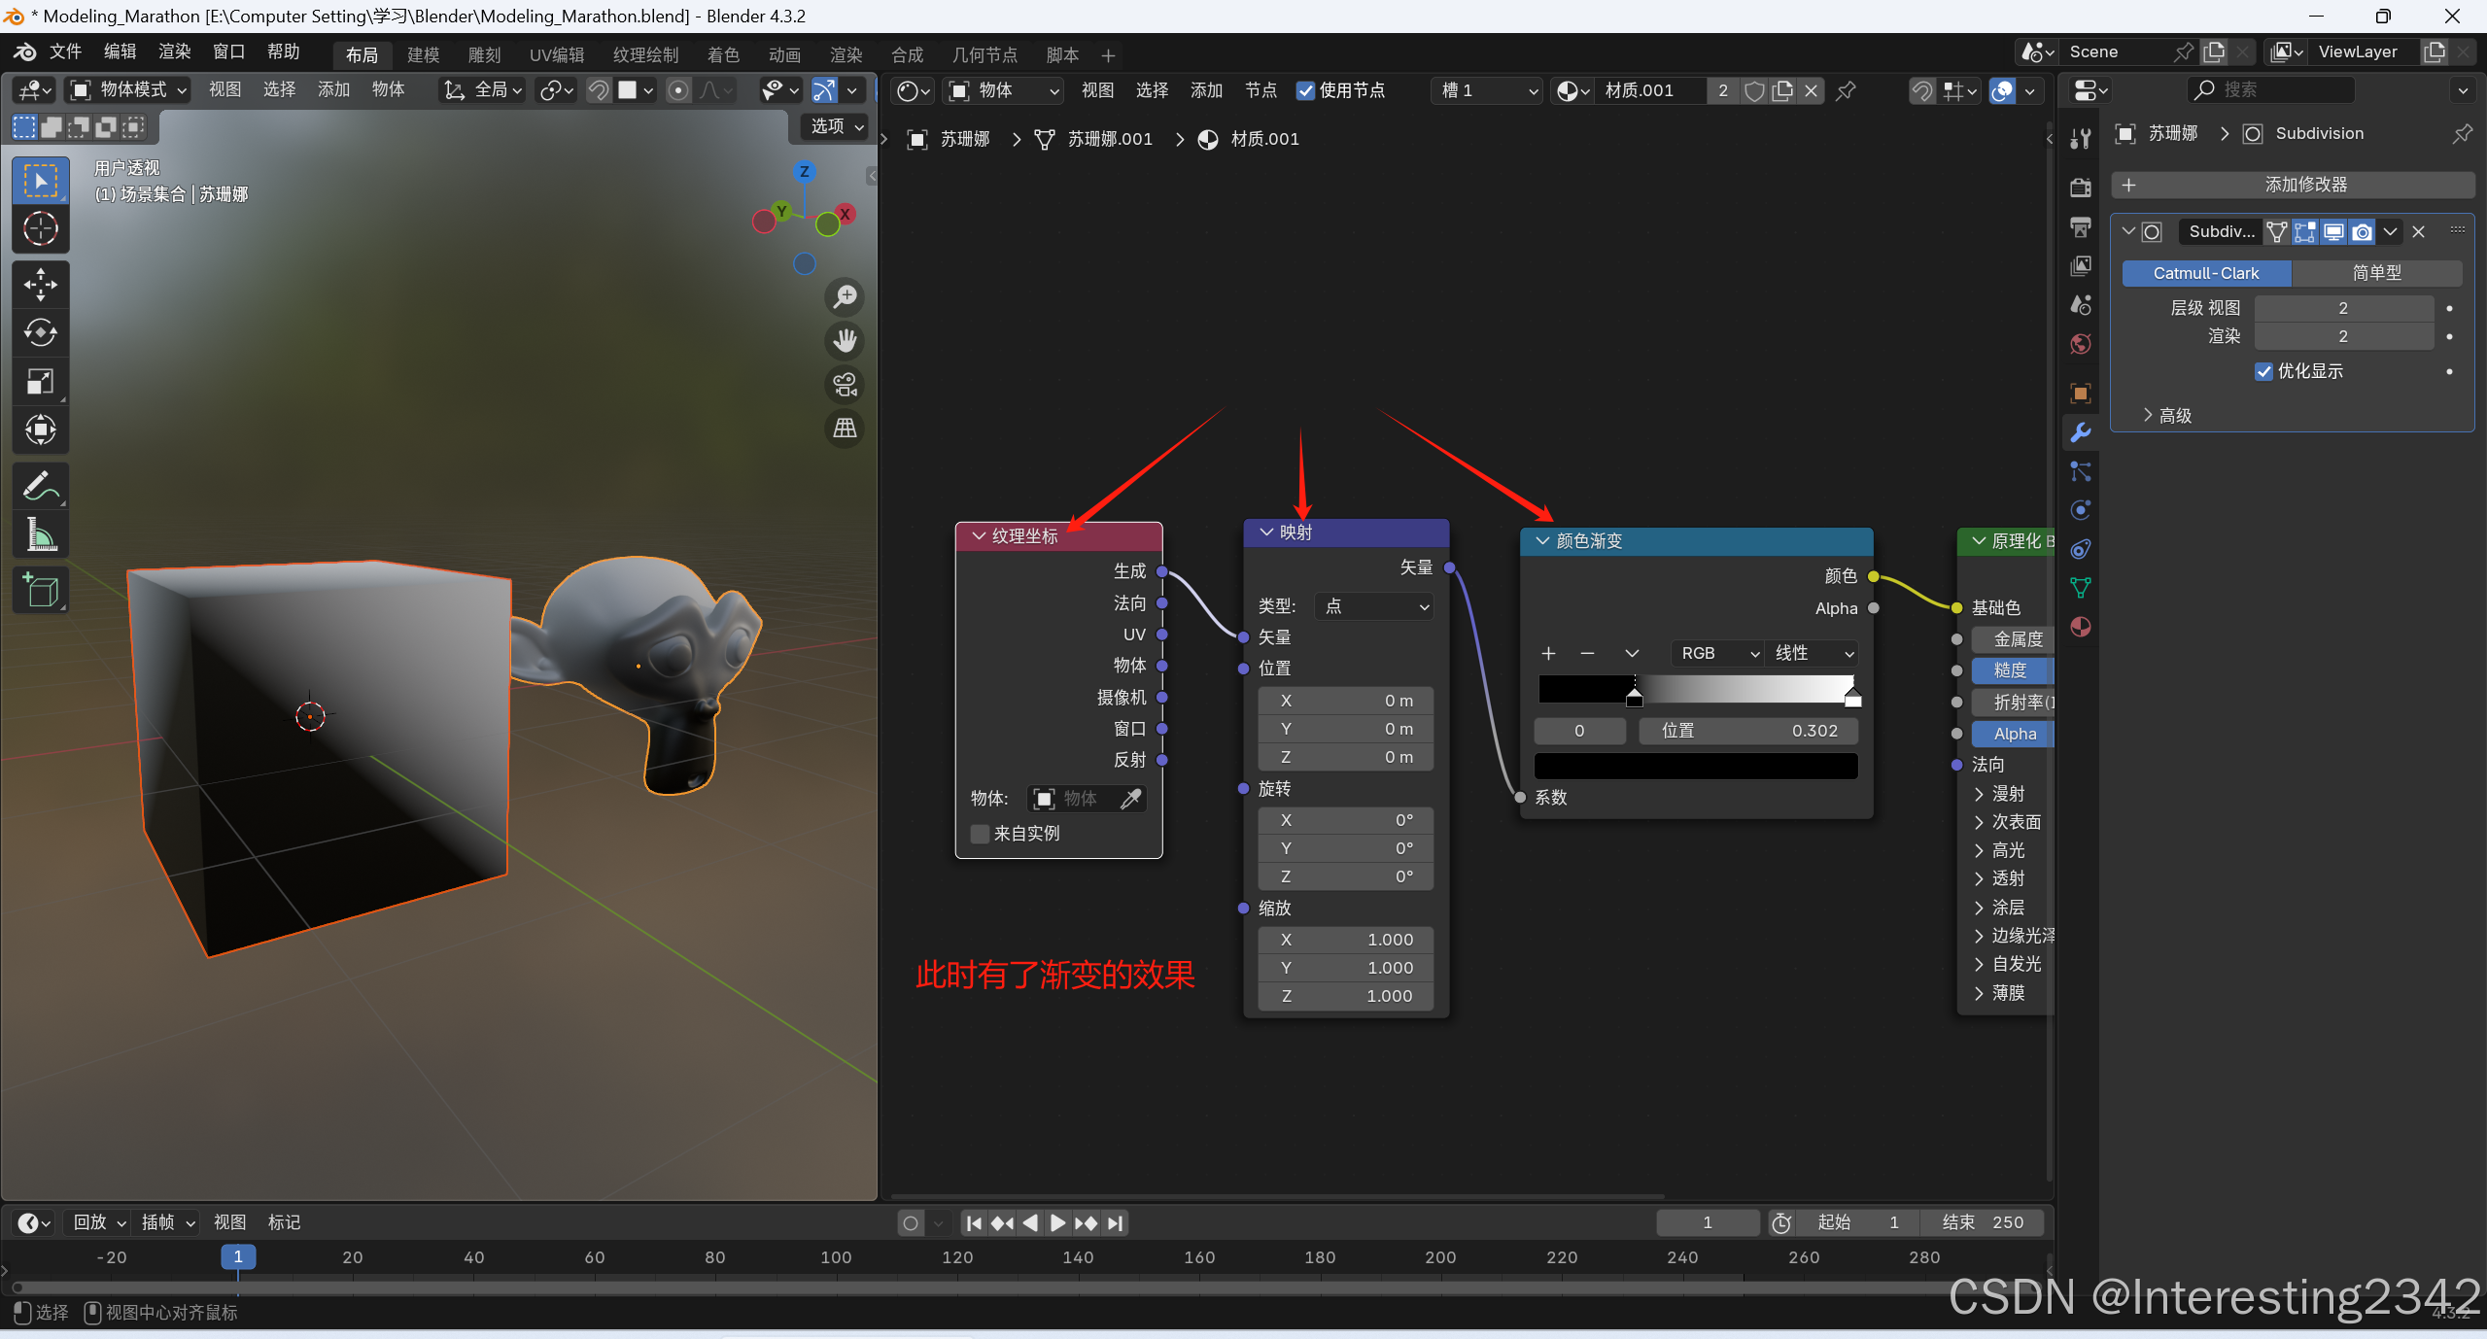Viewport: 2487px width, 1339px height.
Task: Switch to the 建模 workspace tab
Action: pos(423,54)
